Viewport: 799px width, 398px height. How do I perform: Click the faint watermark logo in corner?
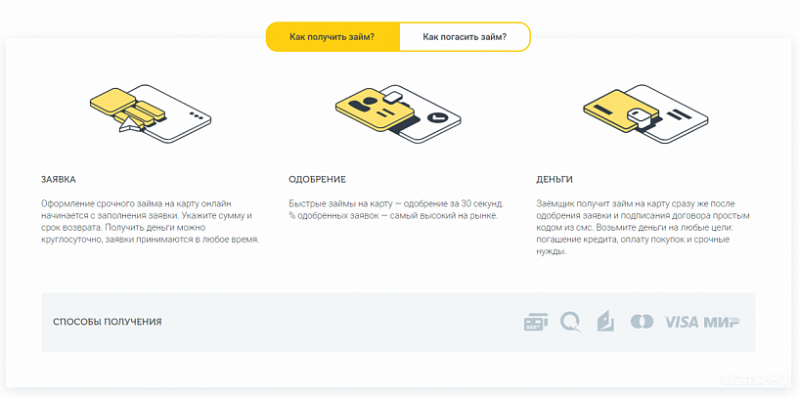[756, 380]
